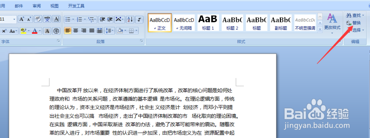Screen dimensions: 370x138
Task: Click the Sort (A-Z) icon
Action: pos(130,19)
